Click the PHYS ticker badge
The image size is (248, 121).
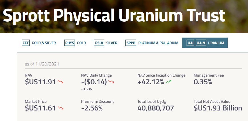69,43
